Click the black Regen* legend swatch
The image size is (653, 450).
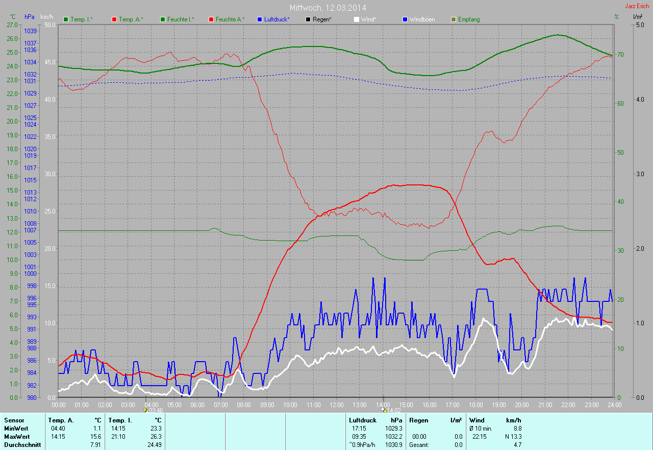(x=308, y=19)
